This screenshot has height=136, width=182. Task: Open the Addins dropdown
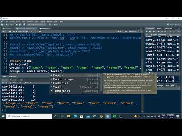pyautogui.click(x=56, y=25)
